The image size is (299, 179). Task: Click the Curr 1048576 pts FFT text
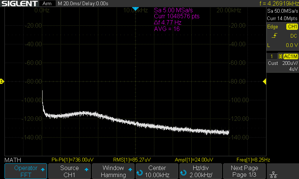pos(177,16)
